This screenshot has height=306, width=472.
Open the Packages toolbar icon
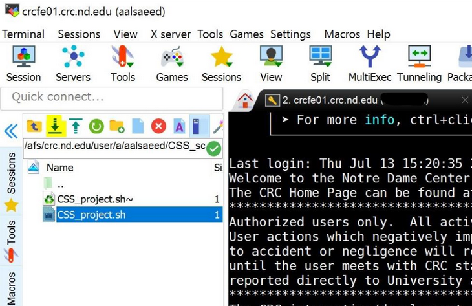click(460, 64)
